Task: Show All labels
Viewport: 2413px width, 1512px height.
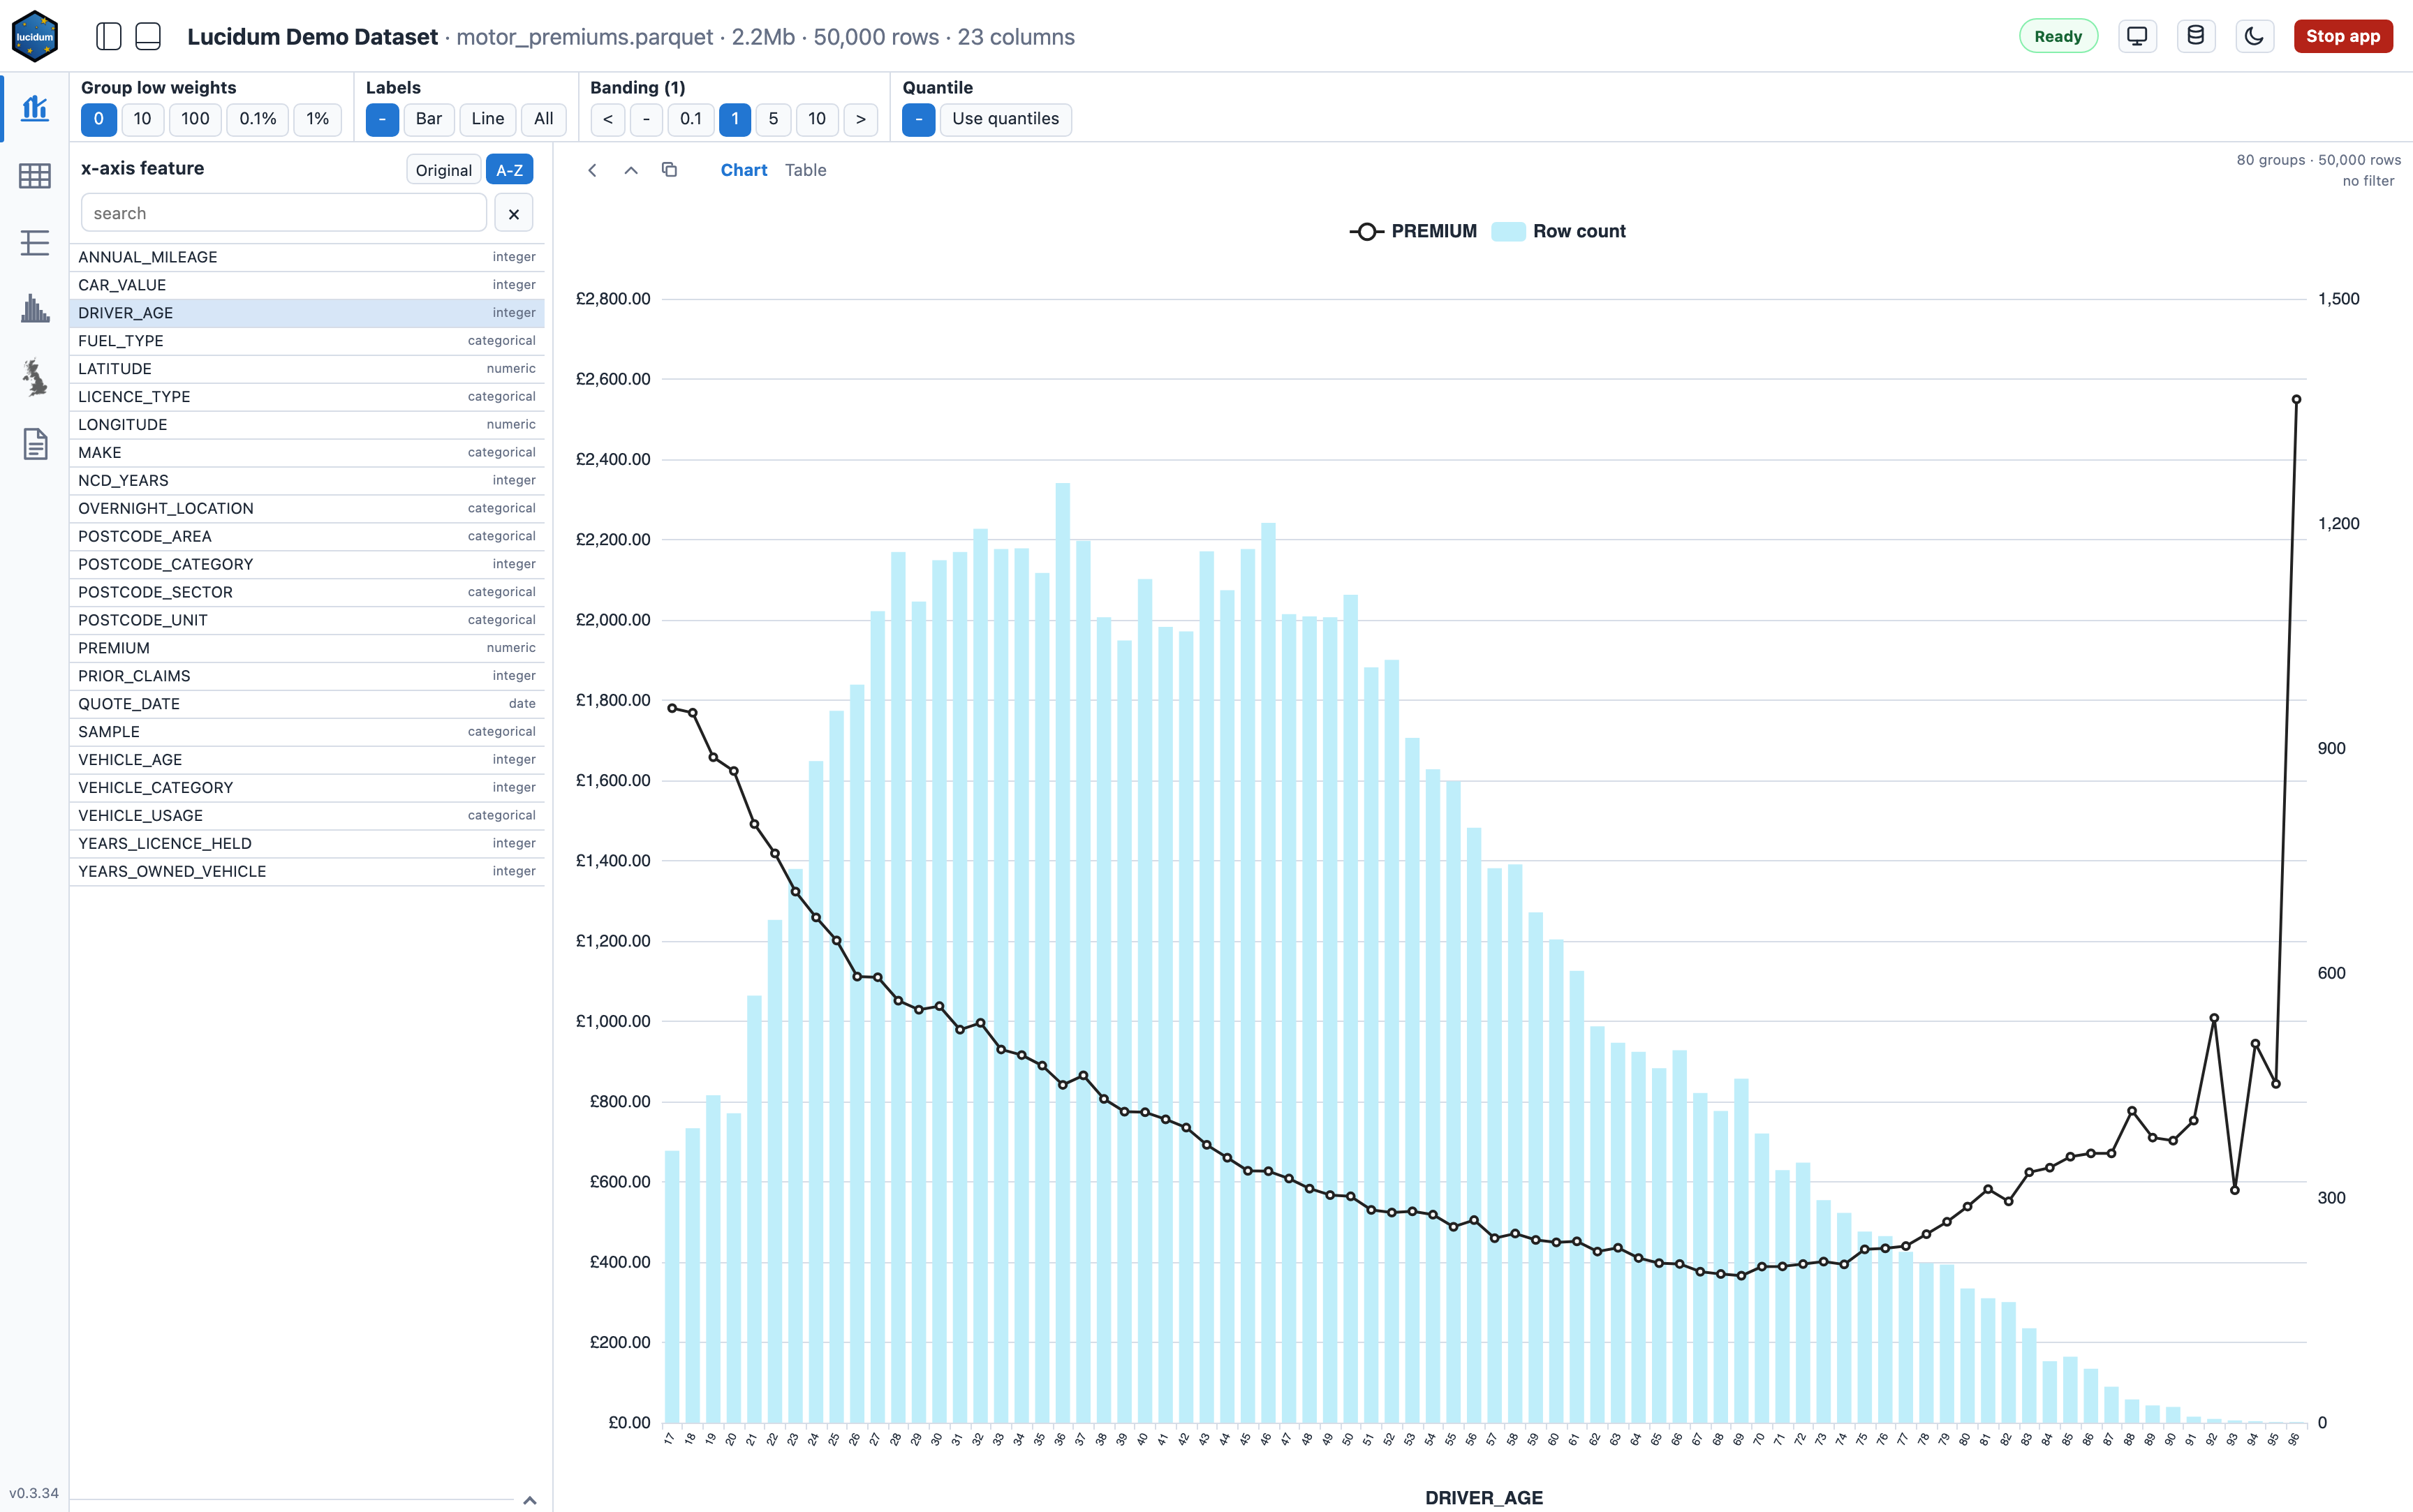Action: pos(544,119)
